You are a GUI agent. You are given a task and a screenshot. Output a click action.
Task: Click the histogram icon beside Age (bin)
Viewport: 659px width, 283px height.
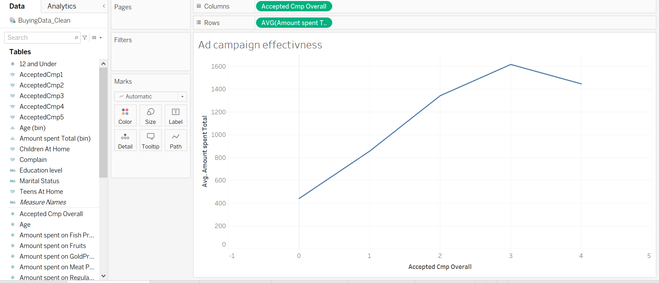(13, 128)
